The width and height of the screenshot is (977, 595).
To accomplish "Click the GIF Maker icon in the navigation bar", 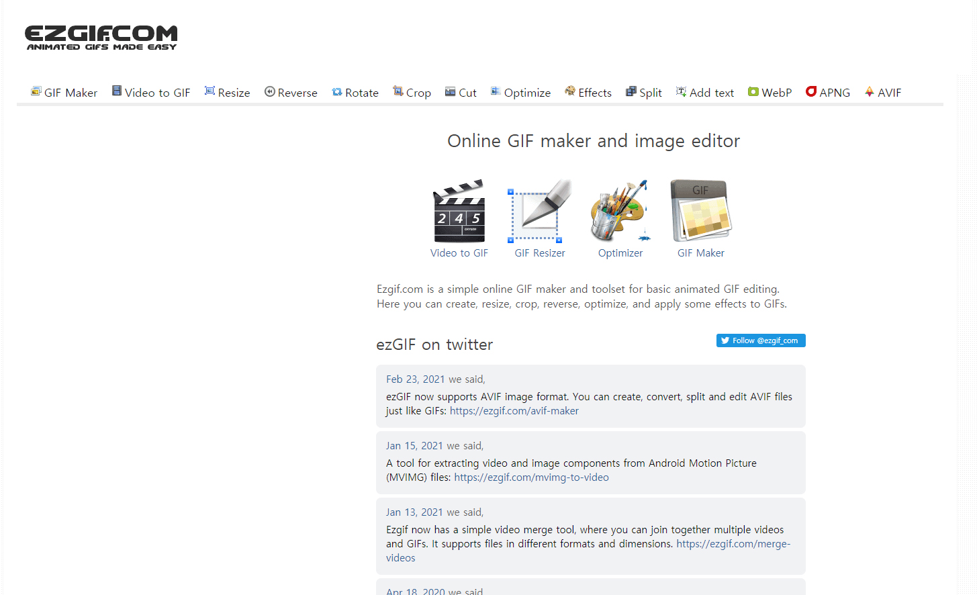I will click(x=36, y=91).
